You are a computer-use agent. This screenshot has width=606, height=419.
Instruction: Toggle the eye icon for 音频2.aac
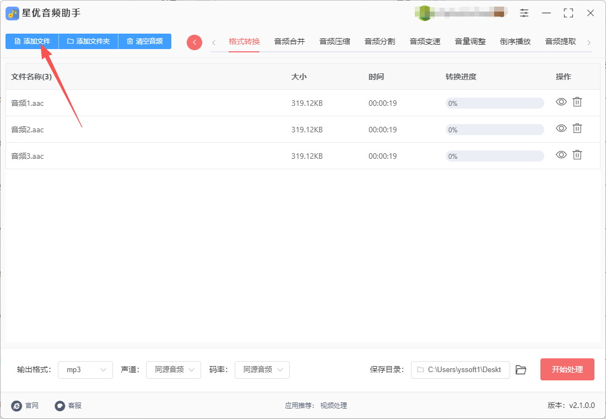click(x=561, y=128)
